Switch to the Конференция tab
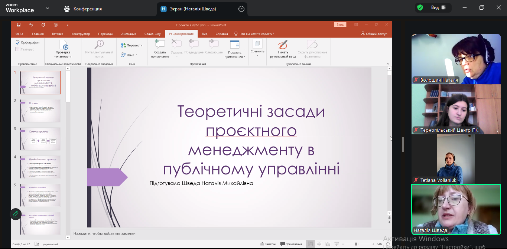This screenshot has height=249, width=507. (x=83, y=9)
